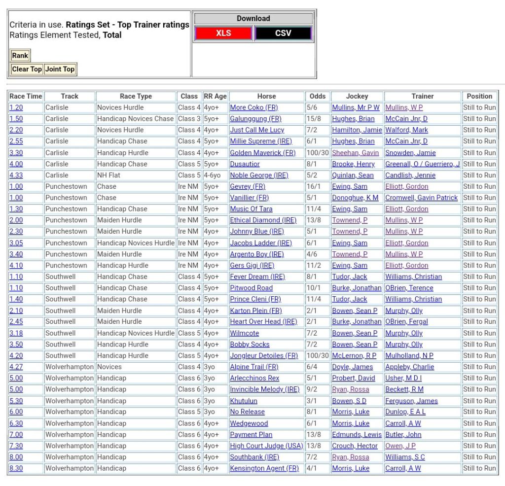Open the 1.20 Carlisle race time link

(x=16, y=107)
